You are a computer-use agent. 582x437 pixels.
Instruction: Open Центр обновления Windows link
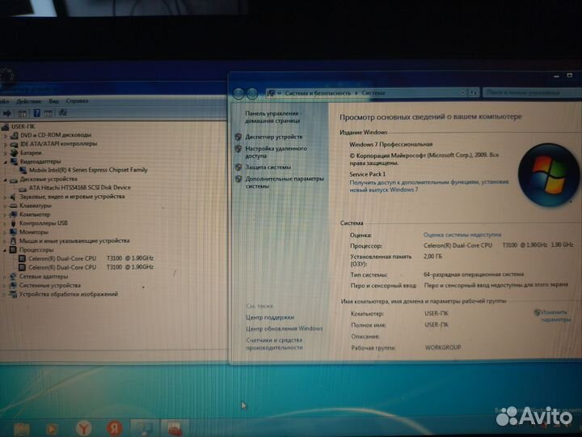pos(285,329)
